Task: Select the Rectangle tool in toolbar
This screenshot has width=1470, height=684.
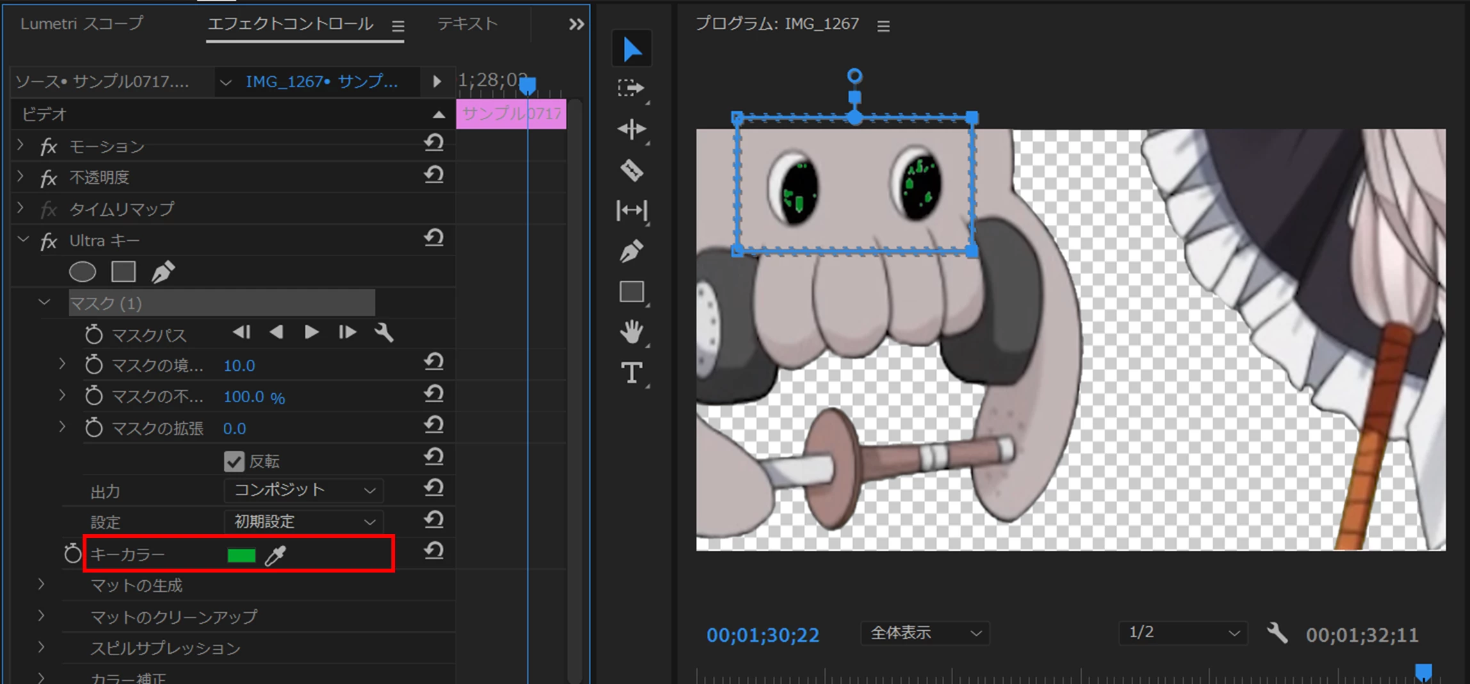Action: (x=632, y=292)
